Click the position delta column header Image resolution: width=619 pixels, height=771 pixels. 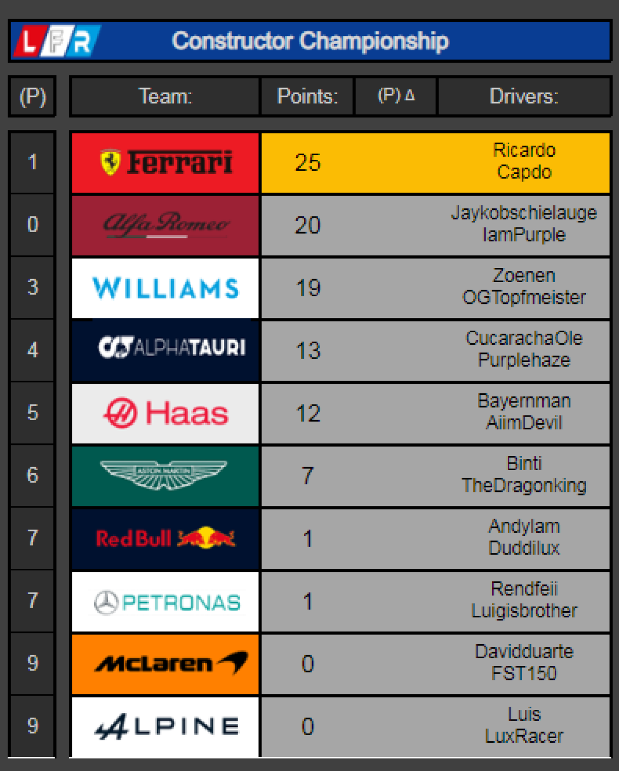(x=396, y=96)
